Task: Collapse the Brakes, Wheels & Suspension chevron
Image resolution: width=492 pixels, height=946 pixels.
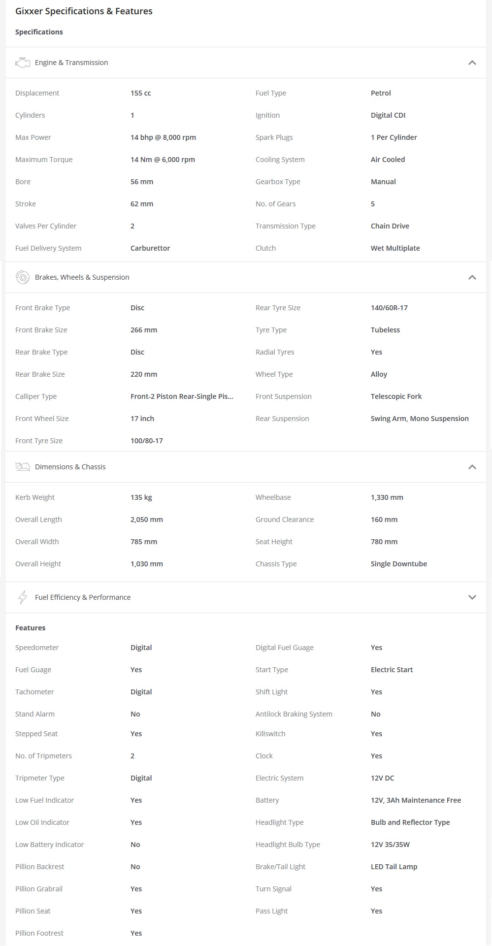Action: (472, 277)
